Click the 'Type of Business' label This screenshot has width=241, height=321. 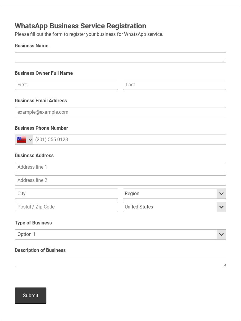tap(33, 223)
